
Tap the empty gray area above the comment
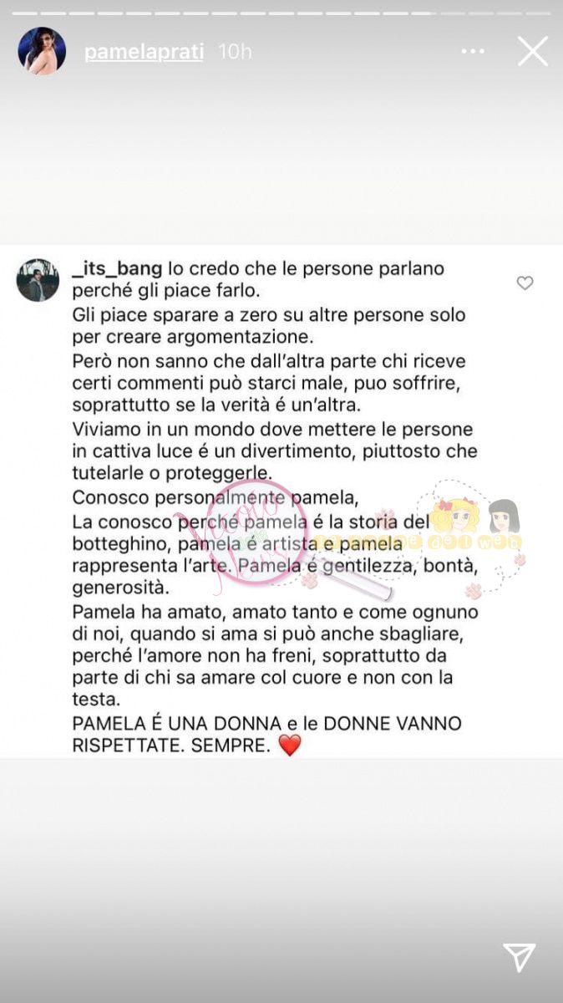tap(281, 159)
